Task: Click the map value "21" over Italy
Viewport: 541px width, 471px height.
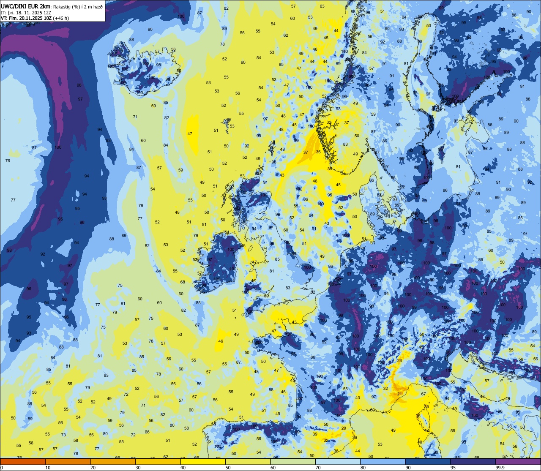Action: click(x=399, y=394)
